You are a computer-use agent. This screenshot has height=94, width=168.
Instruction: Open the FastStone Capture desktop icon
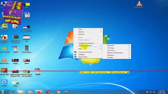[x=4, y=39]
